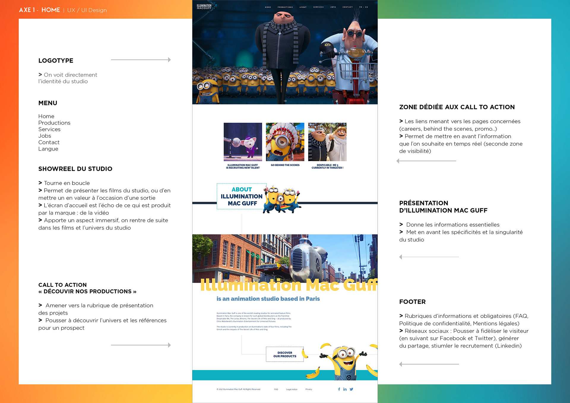Open Jobs from the top menu
Image resolution: width=570 pixels, height=403 pixels.
pyautogui.click(x=333, y=7)
